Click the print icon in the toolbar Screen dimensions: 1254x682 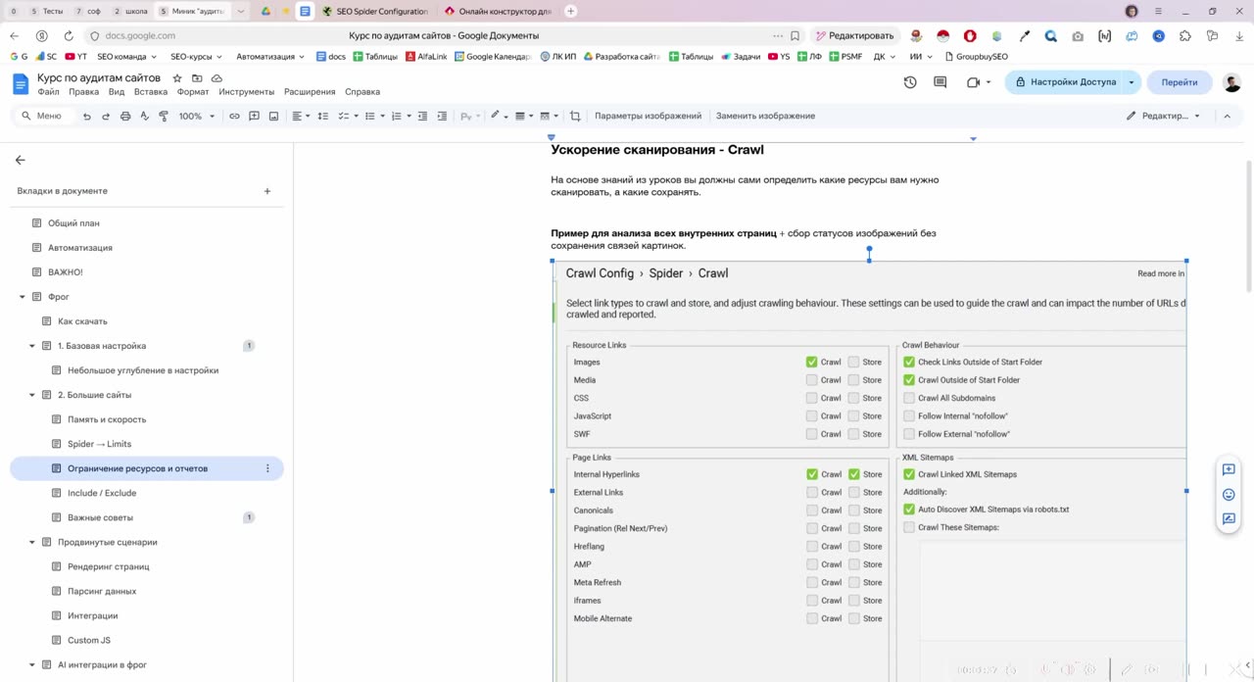coord(125,116)
